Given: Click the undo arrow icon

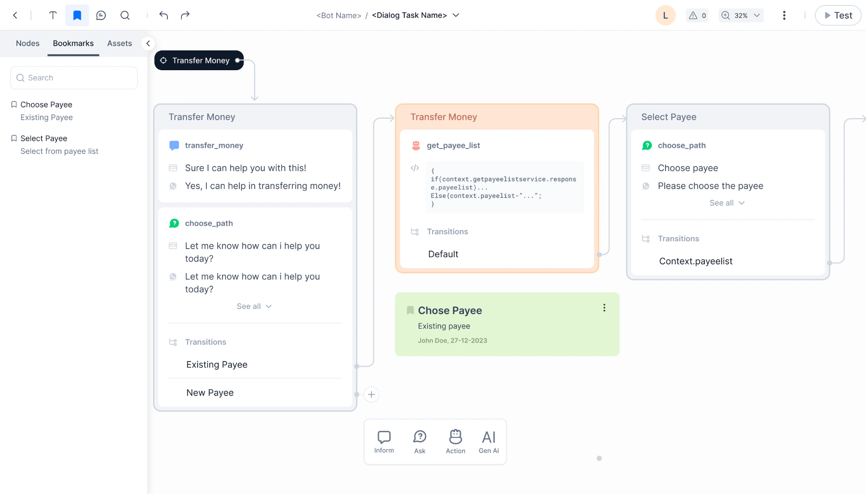Looking at the screenshot, I should (x=164, y=16).
